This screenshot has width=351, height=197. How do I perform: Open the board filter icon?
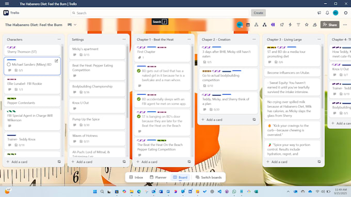point(298,25)
